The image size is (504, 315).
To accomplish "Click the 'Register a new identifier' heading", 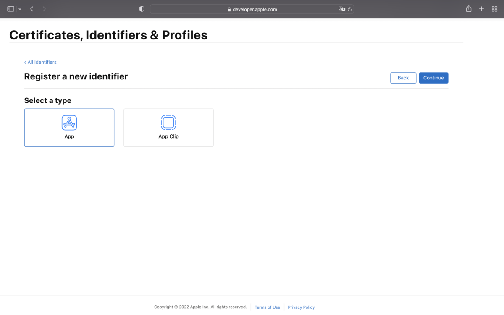I will click(x=76, y=76).
